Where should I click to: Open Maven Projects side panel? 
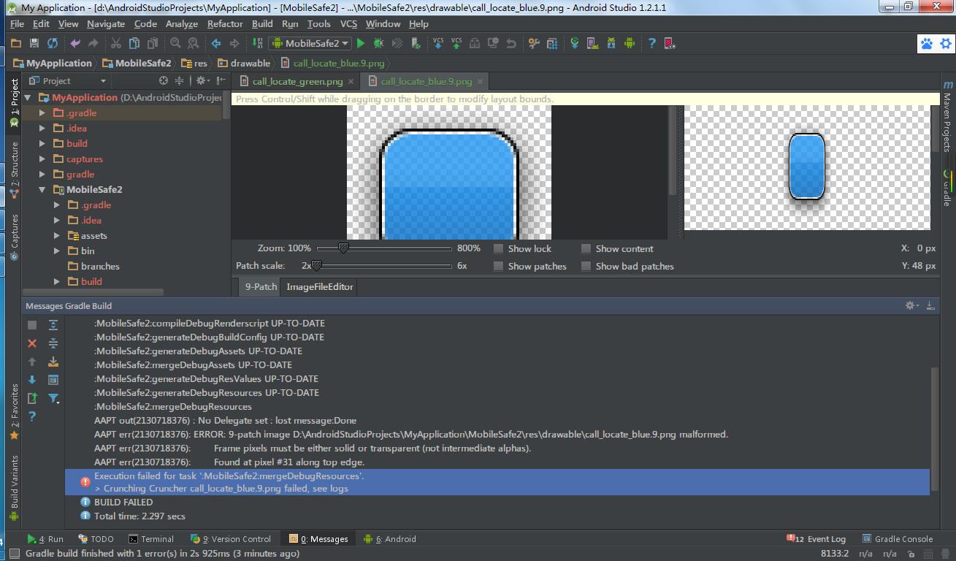[x=947, y=115]
